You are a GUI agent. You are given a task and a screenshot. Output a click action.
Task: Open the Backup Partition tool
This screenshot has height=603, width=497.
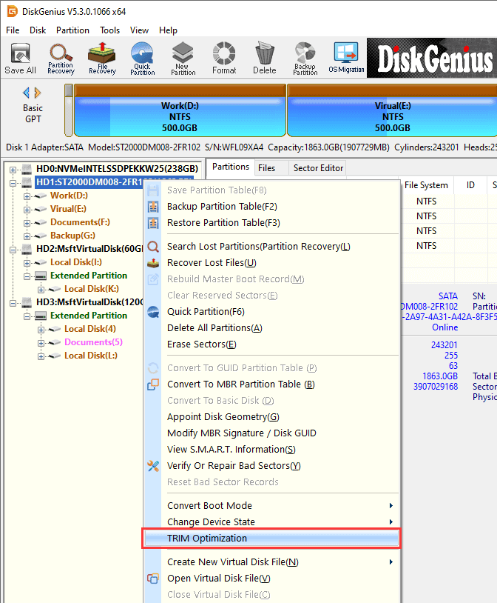pos(305,58)
